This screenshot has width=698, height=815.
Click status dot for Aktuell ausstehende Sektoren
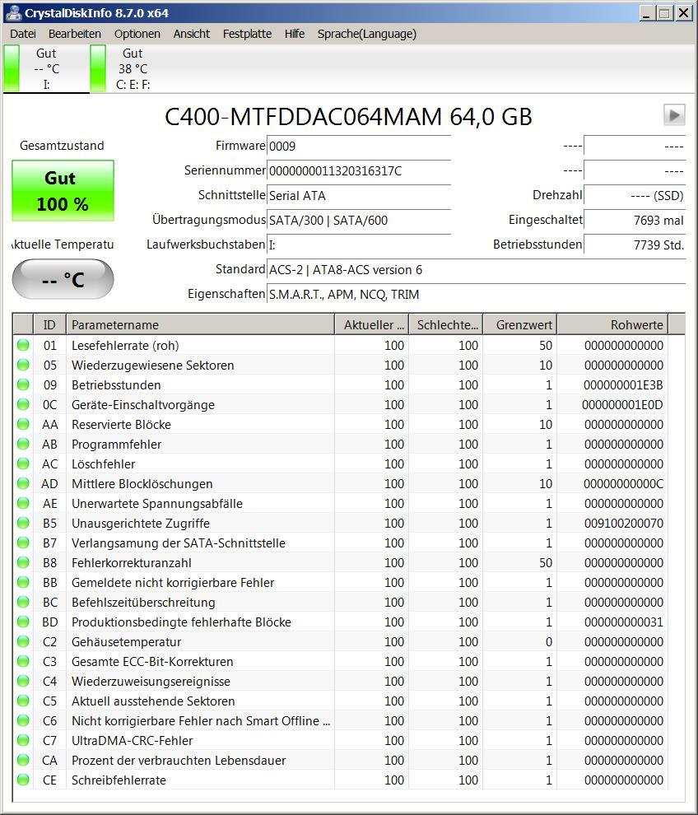click(x=23, y=701)
